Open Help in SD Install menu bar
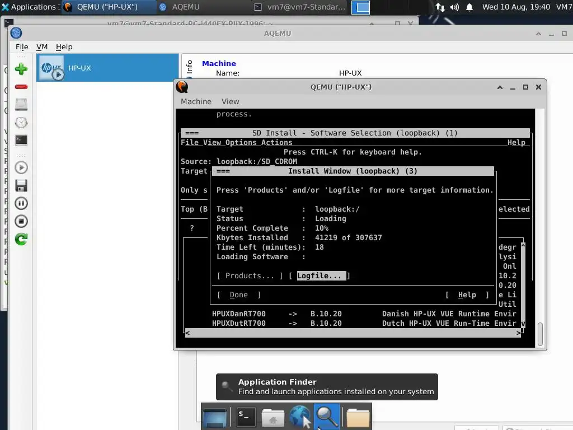 coord(516,143)
